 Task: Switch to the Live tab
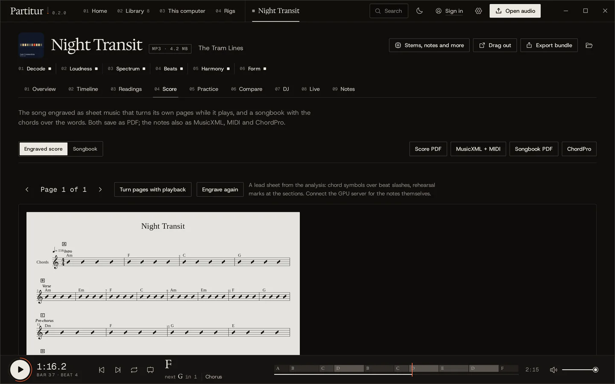click(x=310, y=89)
